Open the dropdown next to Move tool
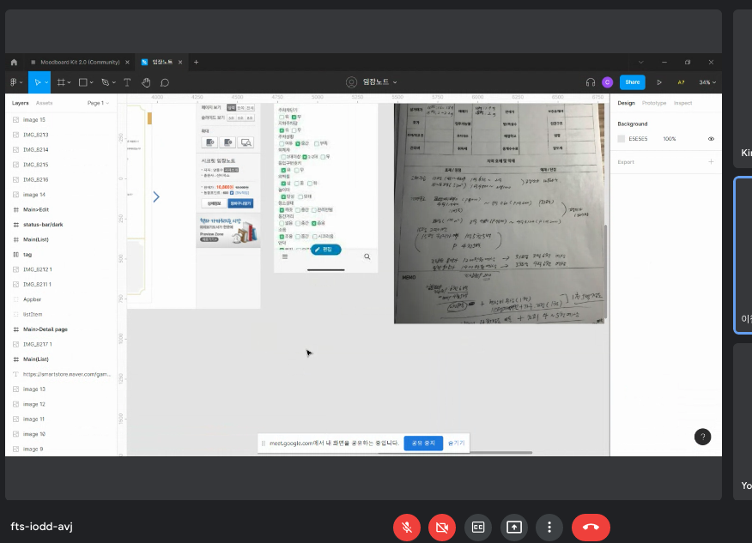Image resolution: width=752 pixels, height=543 pixels. tap(46, 82)
